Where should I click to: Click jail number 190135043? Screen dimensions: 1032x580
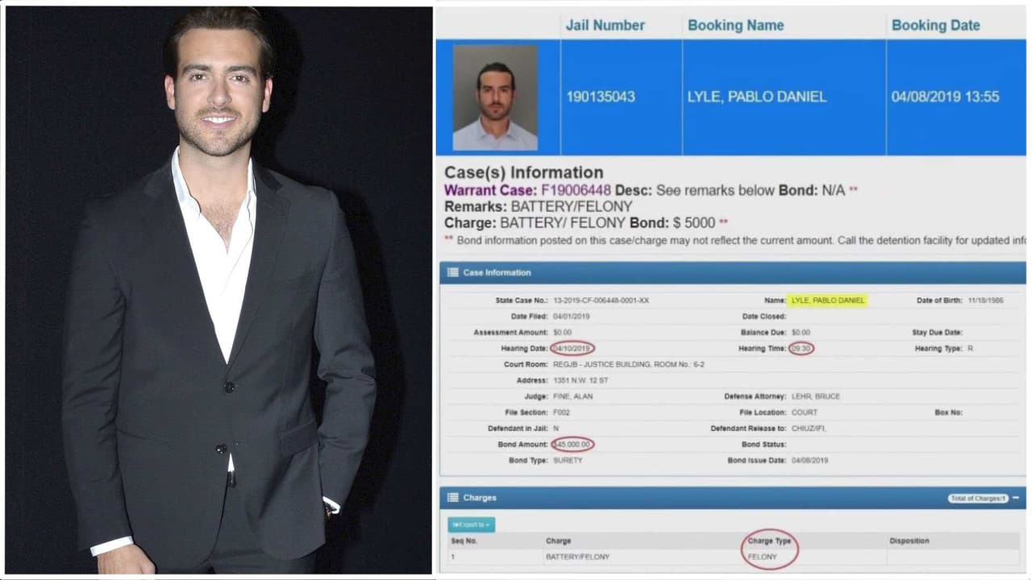point(600,97)
